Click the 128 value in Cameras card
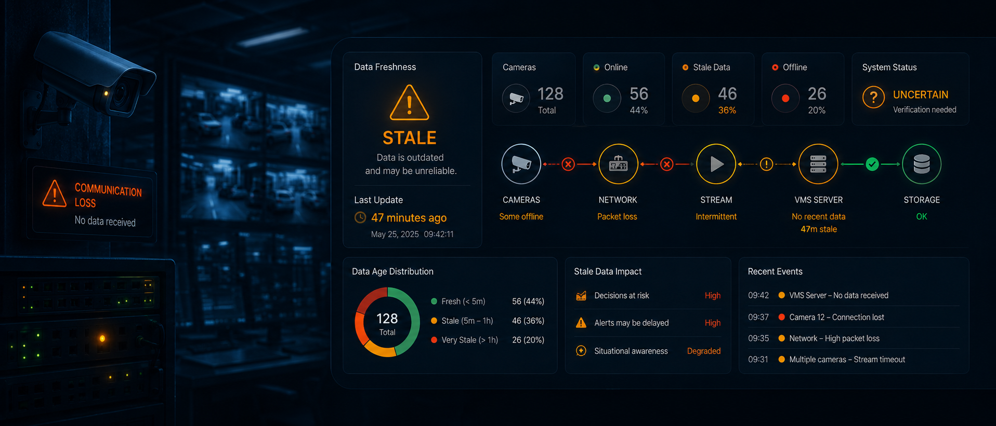This screenshot has height=426, width=996. click(x=551, y=94)
